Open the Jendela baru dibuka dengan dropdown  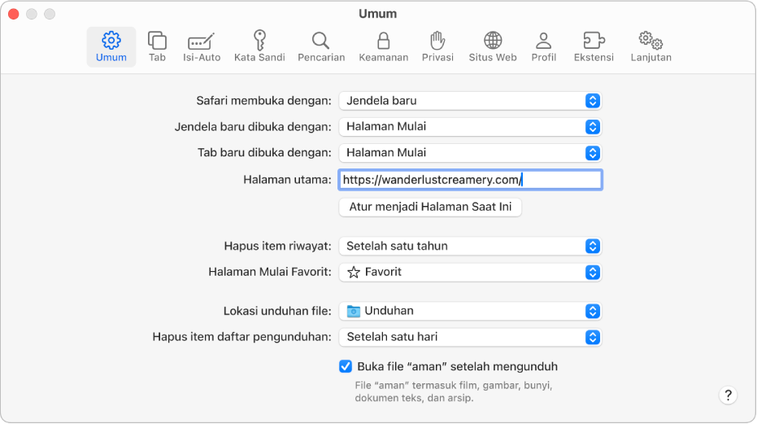coord(471,127)
